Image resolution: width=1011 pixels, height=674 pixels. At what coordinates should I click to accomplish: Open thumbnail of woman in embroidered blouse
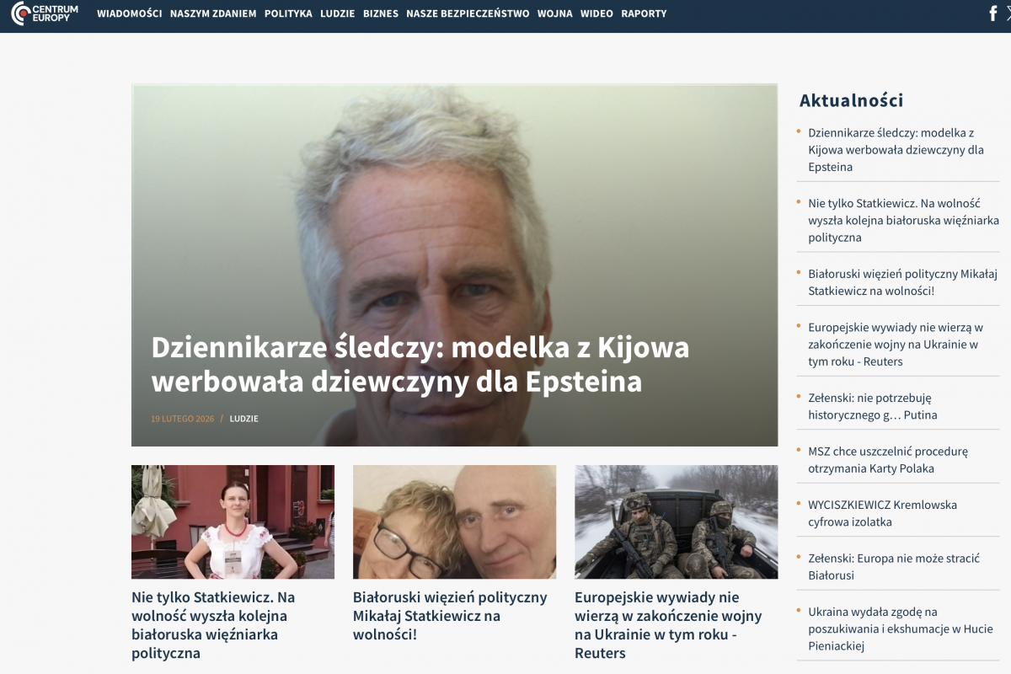(x=233, y=522)
